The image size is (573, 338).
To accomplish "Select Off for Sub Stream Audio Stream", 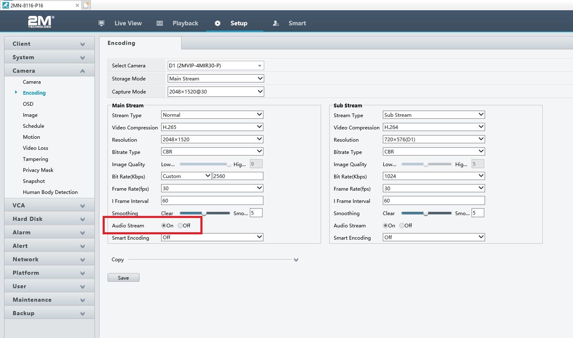I will click(x=402, y=226).
